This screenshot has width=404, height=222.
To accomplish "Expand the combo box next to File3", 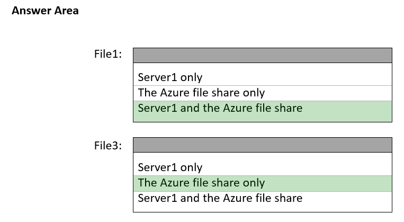I will pyautogui.click(x=262, y=145).
